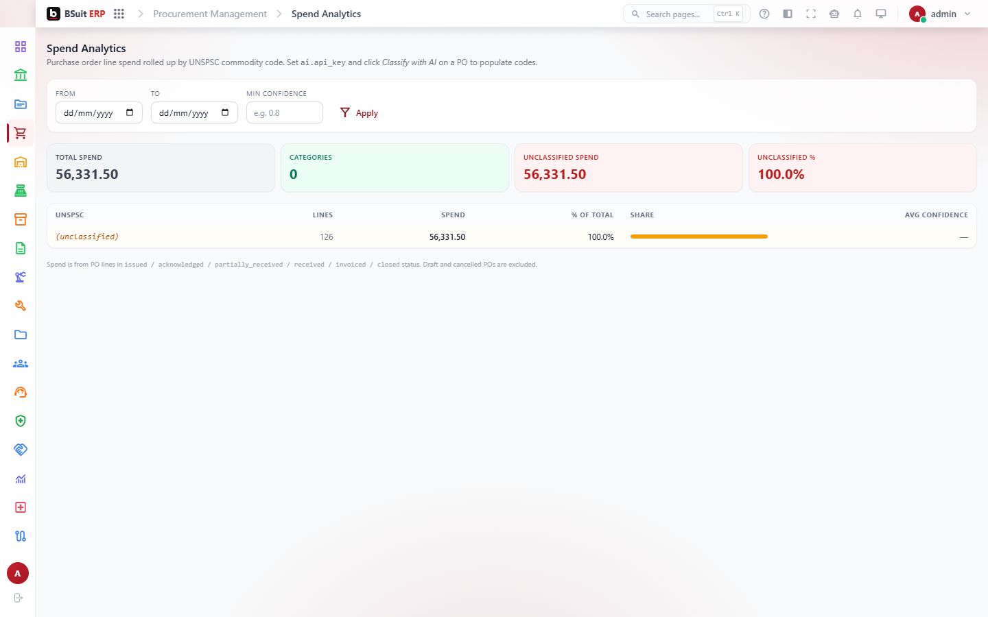
Task: Open the orange archive box sidebar icon
Action: click(x=21, y=219)
